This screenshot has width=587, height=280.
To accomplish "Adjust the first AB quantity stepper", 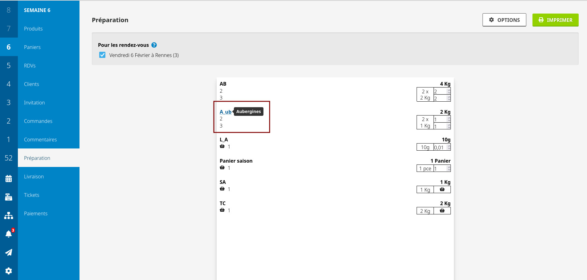I will pyautogui.click(x=449, y=91).
